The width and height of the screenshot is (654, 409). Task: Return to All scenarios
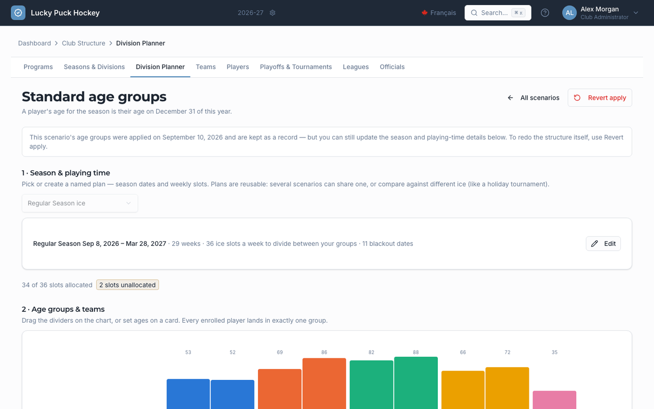[x=533, y=98]
